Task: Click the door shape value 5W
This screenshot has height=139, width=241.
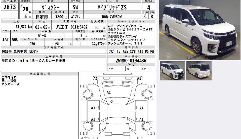Action: pyautogui.click(x=75, y=7)
